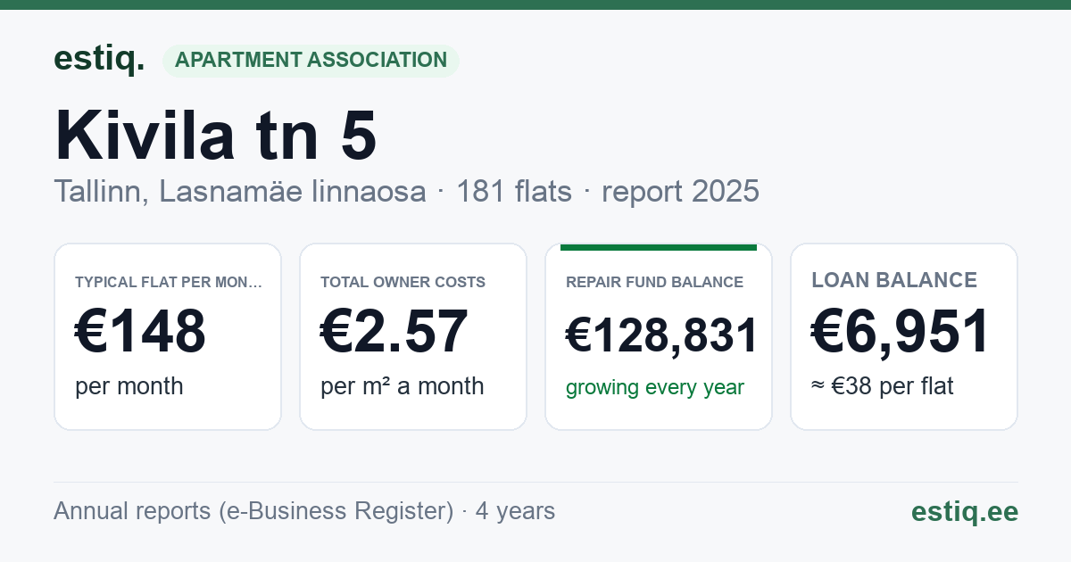Open the Repair fund balance card
The height and width of the screenshot is (562, 1071).
(x=659, y=336)
